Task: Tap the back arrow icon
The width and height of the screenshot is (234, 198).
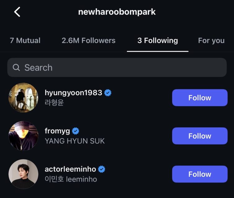Action: pyautogui.click(x=17, y=12)
